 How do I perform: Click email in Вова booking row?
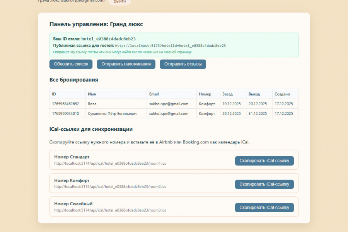(x=169, y=104)
